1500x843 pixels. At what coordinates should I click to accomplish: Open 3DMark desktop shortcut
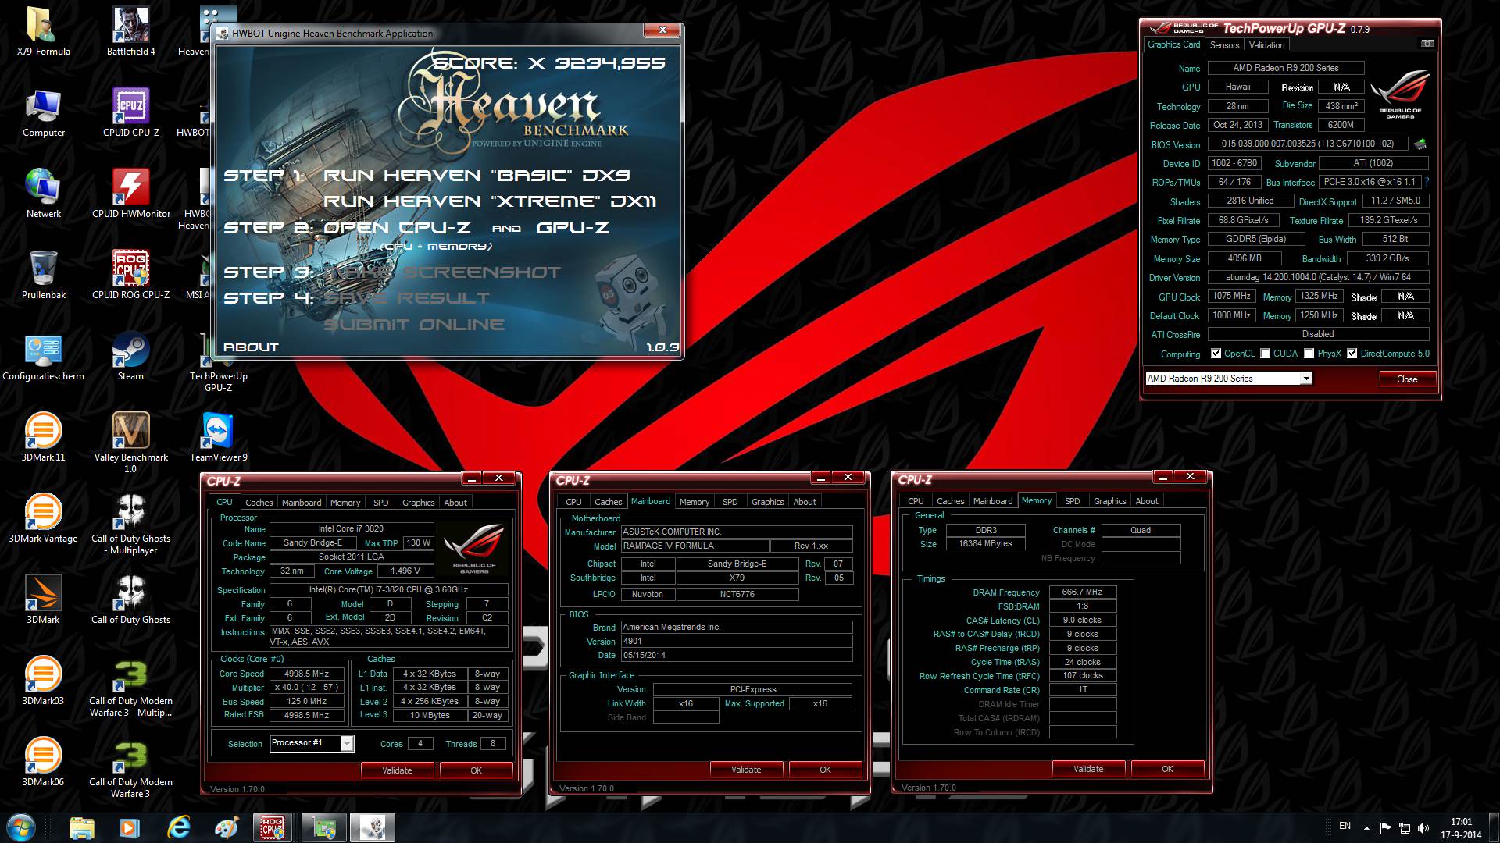[43, 600]
